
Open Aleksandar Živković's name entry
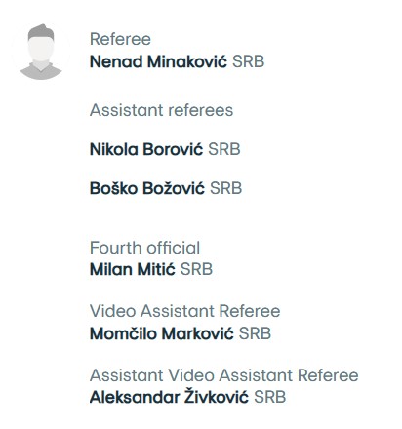(x=169, y=397)
